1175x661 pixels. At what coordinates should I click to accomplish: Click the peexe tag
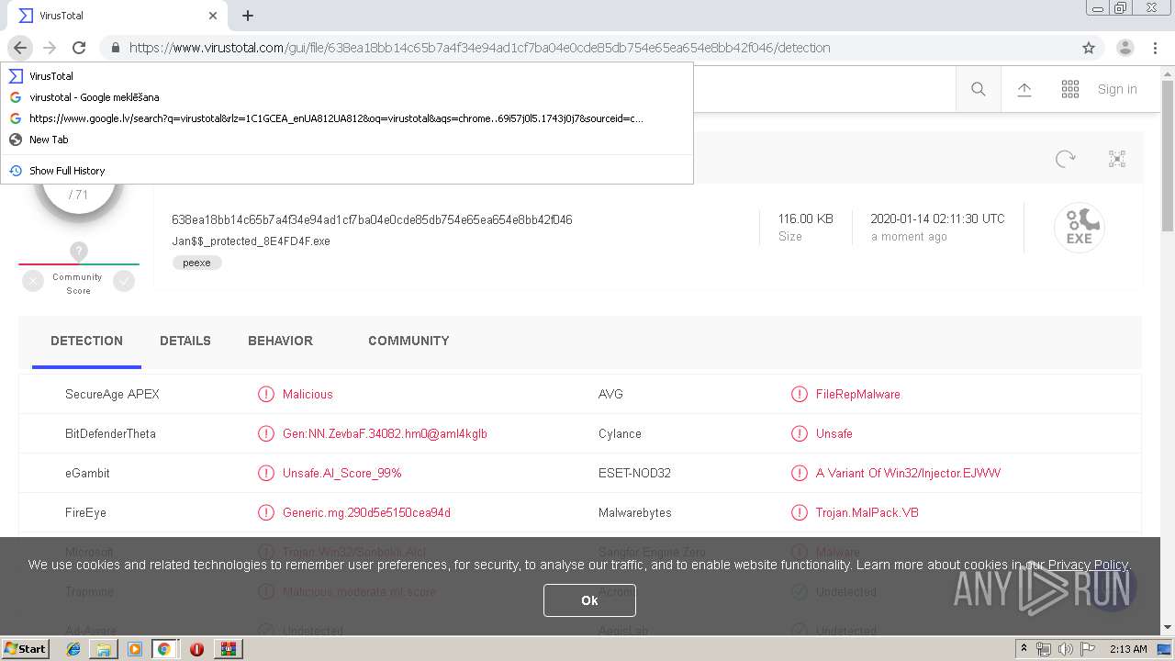point(196,263)
